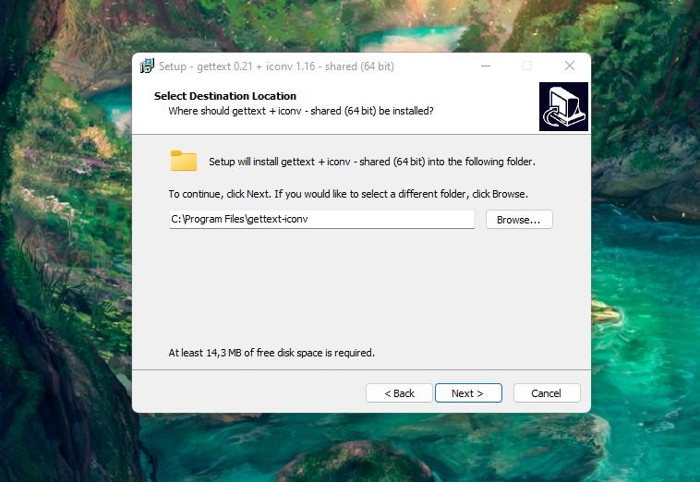Click the yellow folder icon
Viewport: 700px width, 482px height.
[184, 161]
